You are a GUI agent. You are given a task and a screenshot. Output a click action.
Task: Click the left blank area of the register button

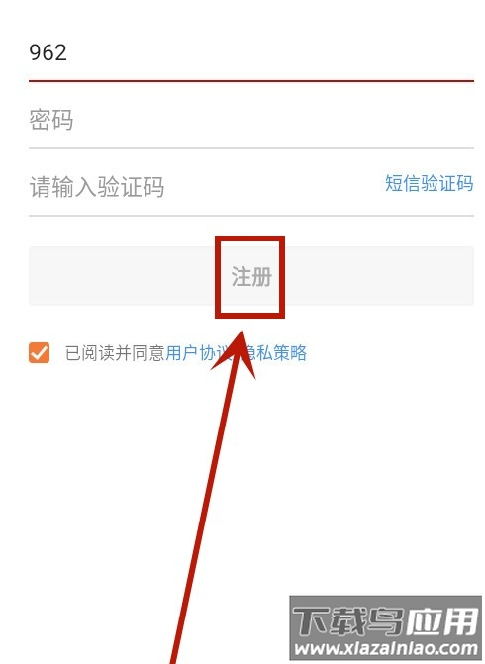(x=122, y=276)
